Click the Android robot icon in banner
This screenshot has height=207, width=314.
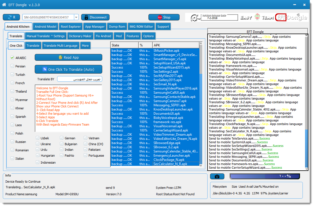(x=257, y=17)
